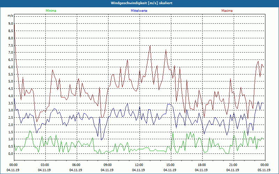Click the 2,0 y-axis label

[x=11, y=125]
